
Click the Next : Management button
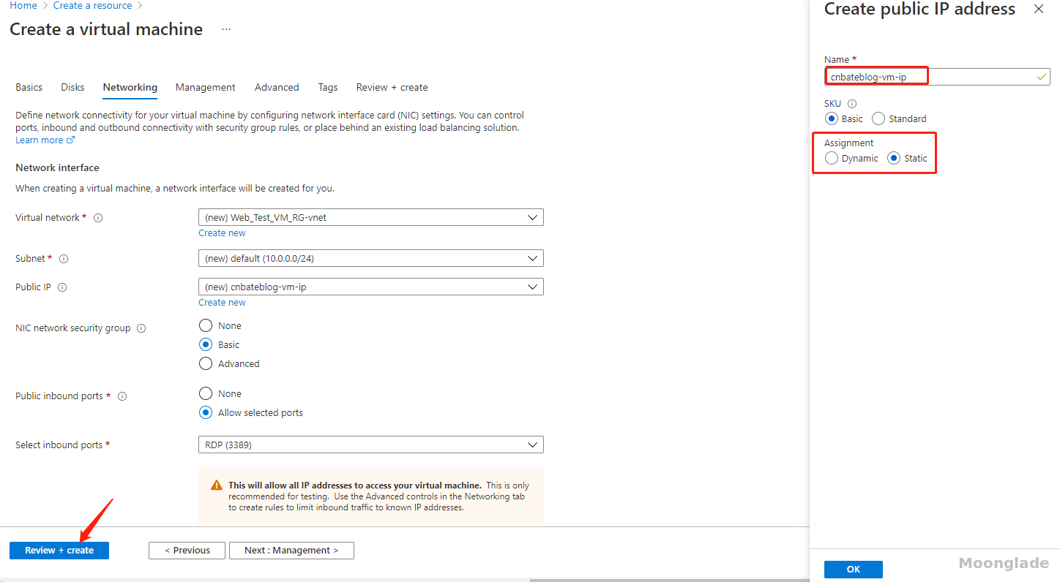pyautogui.click(x=291, y=551)
